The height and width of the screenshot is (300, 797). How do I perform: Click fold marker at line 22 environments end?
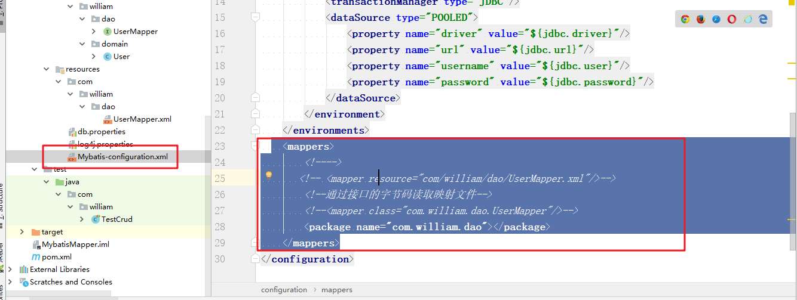click(x=256, y=130)
